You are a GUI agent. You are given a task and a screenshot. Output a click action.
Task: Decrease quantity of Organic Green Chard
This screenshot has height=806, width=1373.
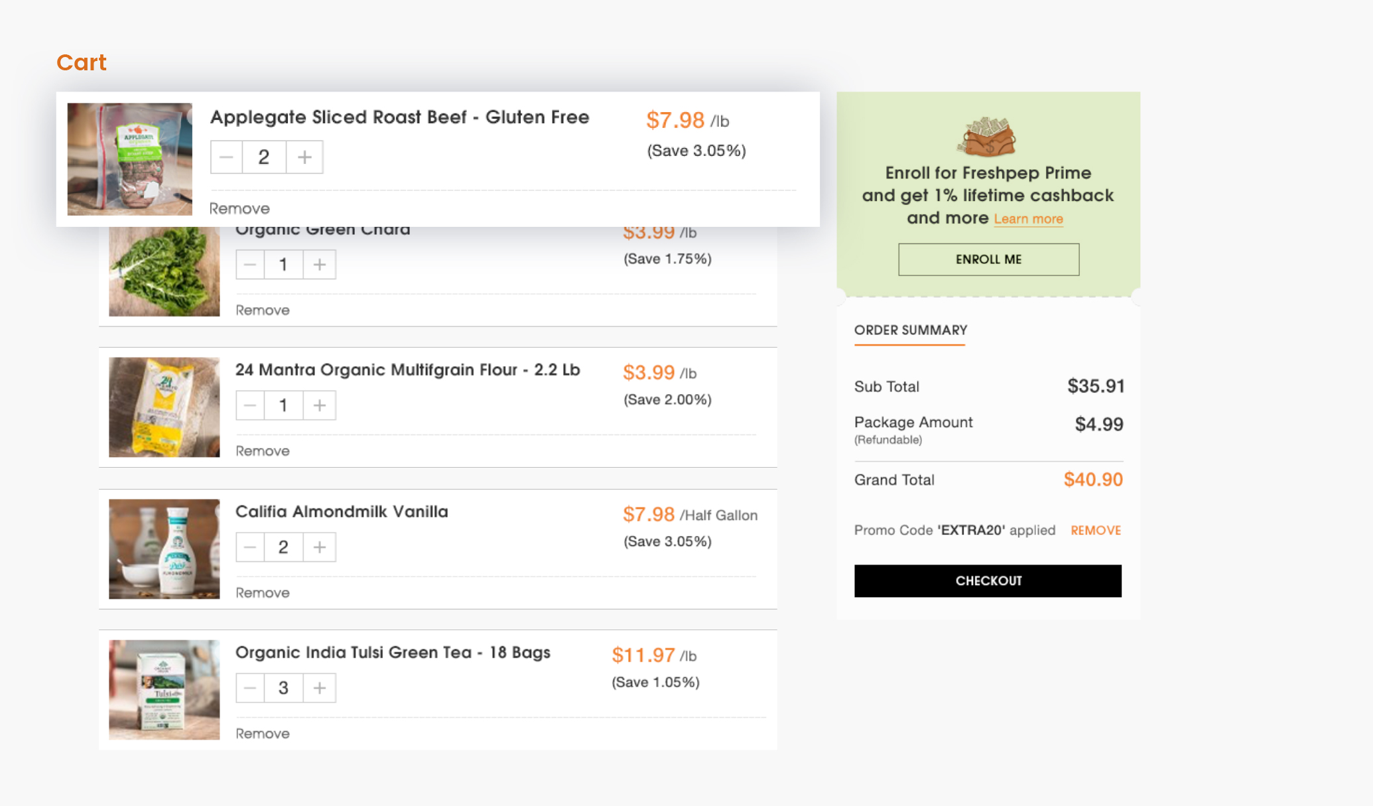[250, 265]
